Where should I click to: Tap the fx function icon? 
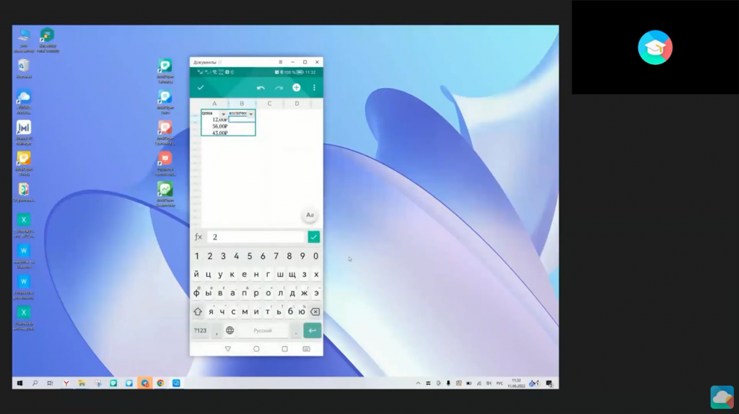[x=198, y=237]
